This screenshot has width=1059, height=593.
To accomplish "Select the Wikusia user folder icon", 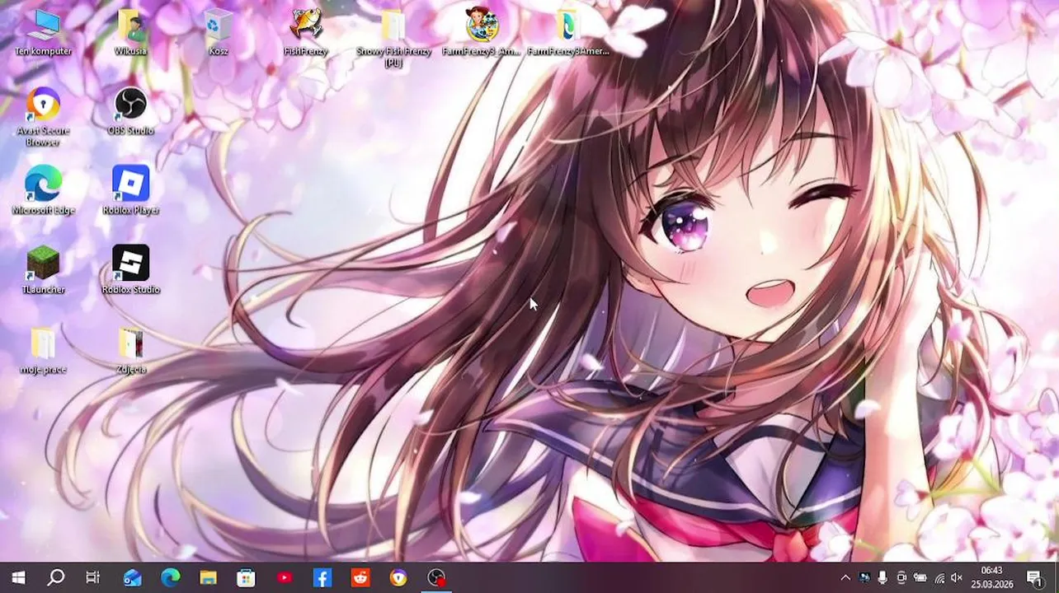I will point(130,33).
